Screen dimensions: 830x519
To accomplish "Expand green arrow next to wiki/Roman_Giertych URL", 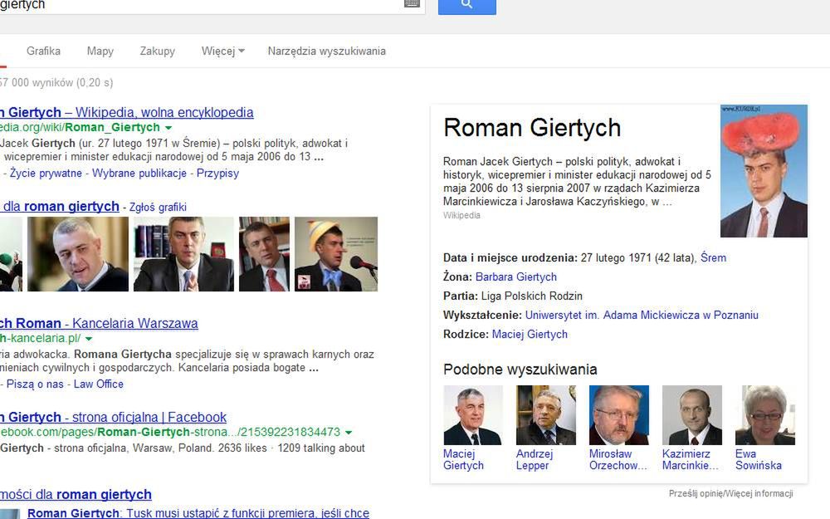I will point(168,128).
